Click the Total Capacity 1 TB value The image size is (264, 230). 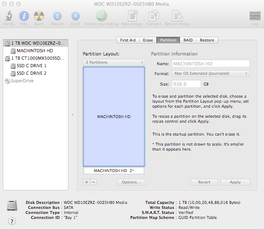(209, 202)
